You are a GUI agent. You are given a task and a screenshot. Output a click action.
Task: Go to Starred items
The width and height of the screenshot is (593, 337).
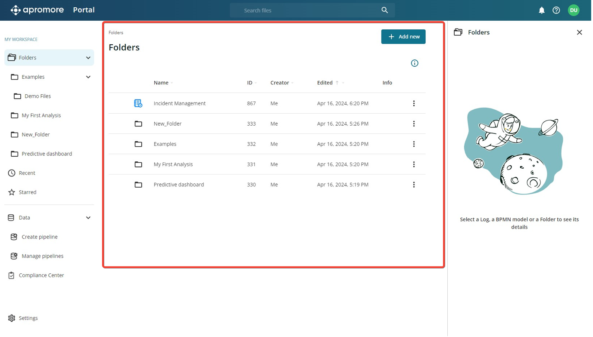click(28, 192)
